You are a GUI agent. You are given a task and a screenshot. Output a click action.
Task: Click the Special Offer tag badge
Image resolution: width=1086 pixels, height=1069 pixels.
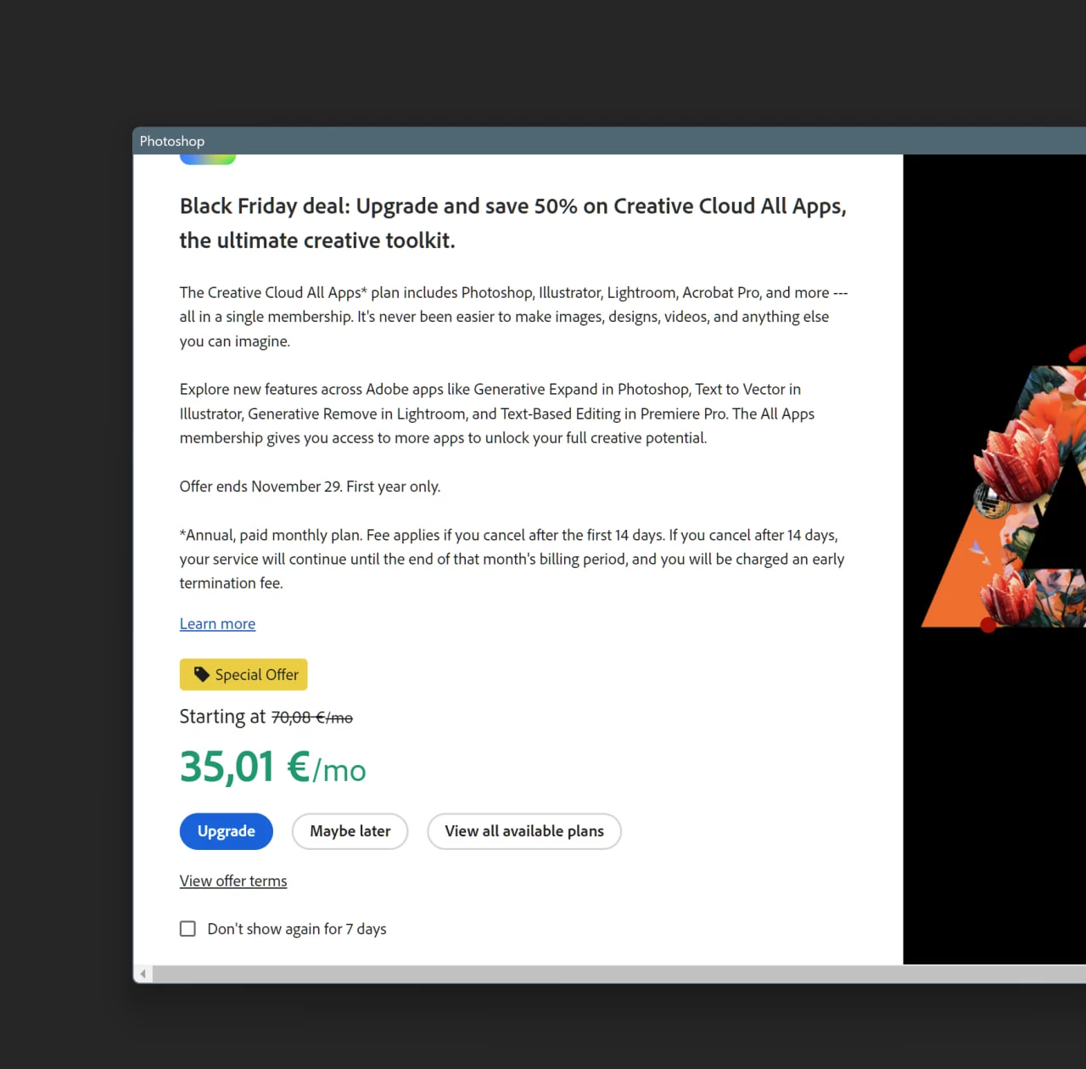(244, 674)
